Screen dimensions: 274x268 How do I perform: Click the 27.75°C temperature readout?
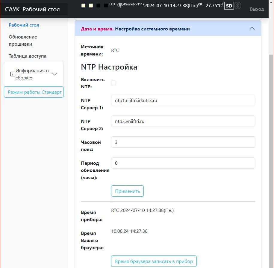pos(214,6)
